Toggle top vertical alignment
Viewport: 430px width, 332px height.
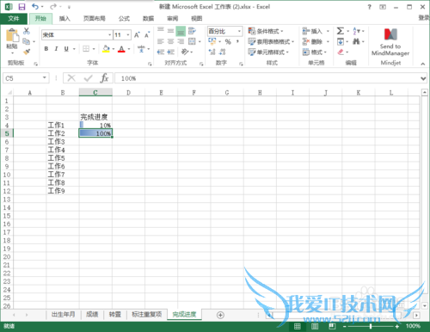click(x=161, y=31)
